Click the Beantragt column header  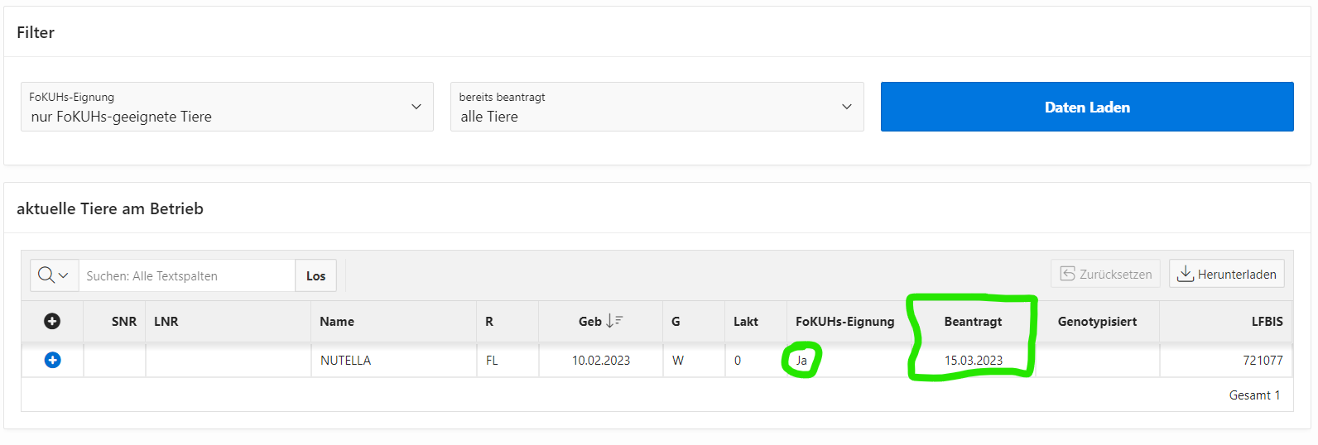tap(973, 321)
